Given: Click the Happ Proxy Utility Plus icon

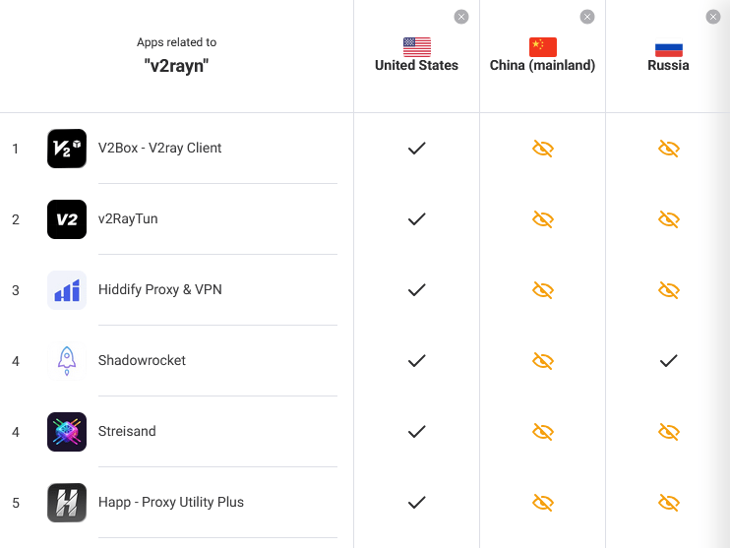Looking at the screenshot, I should 67,503.
